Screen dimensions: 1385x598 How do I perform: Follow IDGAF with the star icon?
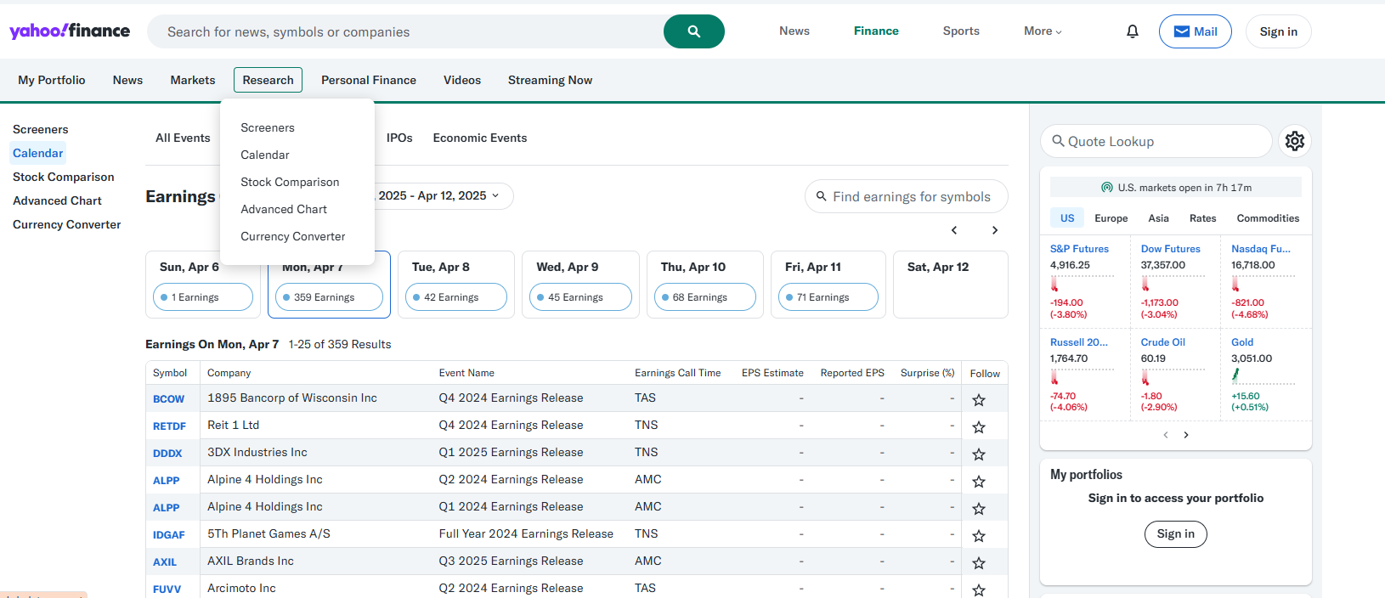click(979, 535)
